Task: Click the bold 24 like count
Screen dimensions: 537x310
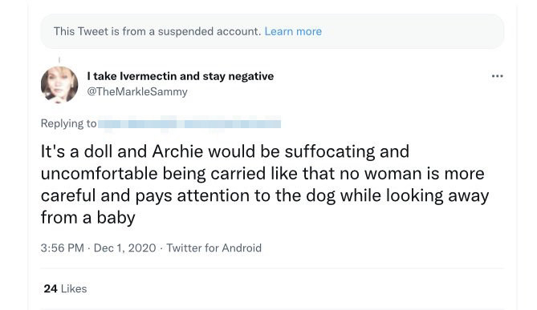Action: 51,289
